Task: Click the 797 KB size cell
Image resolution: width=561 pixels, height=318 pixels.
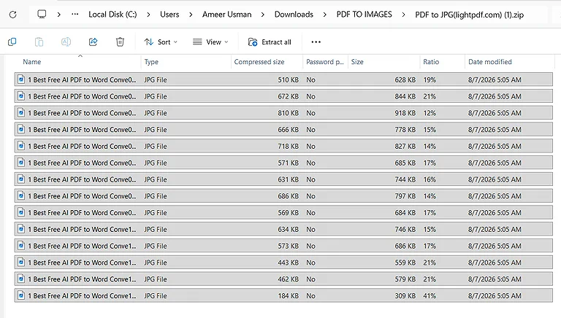Action: [405, 196]
